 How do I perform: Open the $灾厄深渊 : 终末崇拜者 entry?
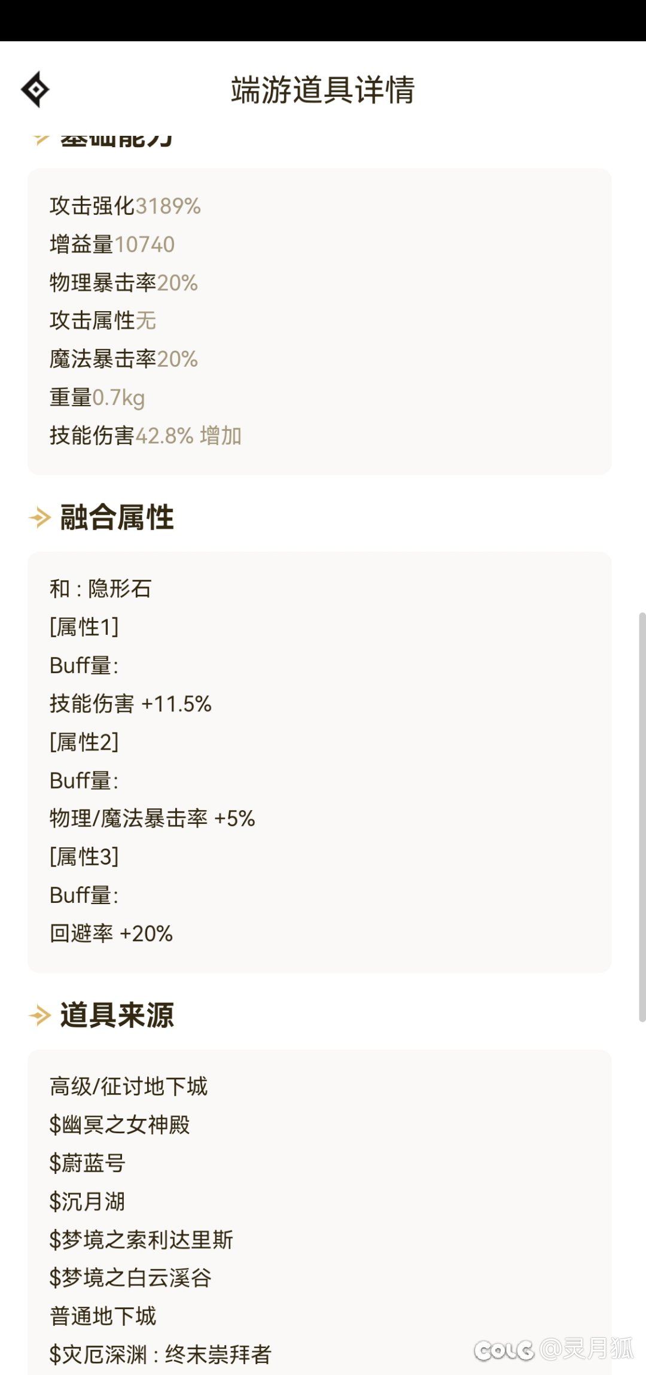tap(160, 1355)
